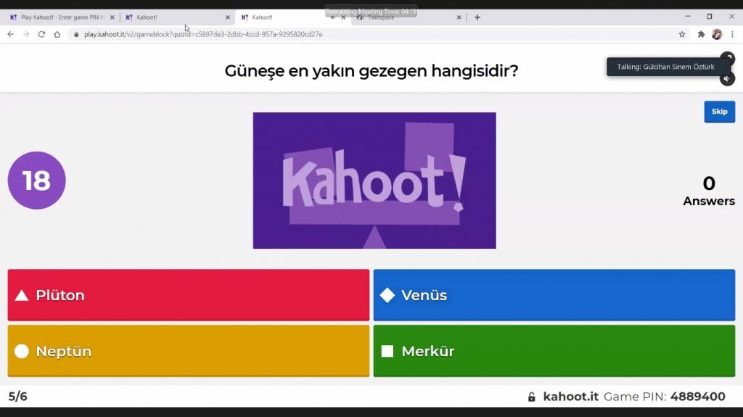
Task: Switch to the 'Play Kahoot! - Enter game PIN' tab
Action: 58,17
